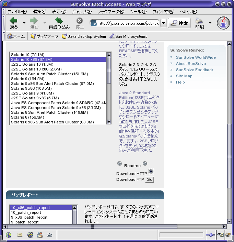The height and width of the screenshot is (242, 234).
Task: Click the Go button next to Download FTP
Action: pyautogui.click(x=150, y=179)
